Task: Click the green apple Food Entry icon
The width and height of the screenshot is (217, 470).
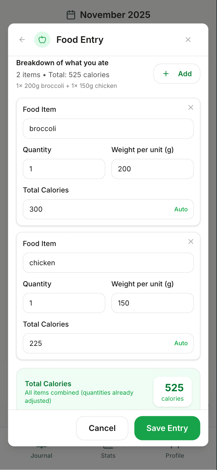Action: click(42, 39)
